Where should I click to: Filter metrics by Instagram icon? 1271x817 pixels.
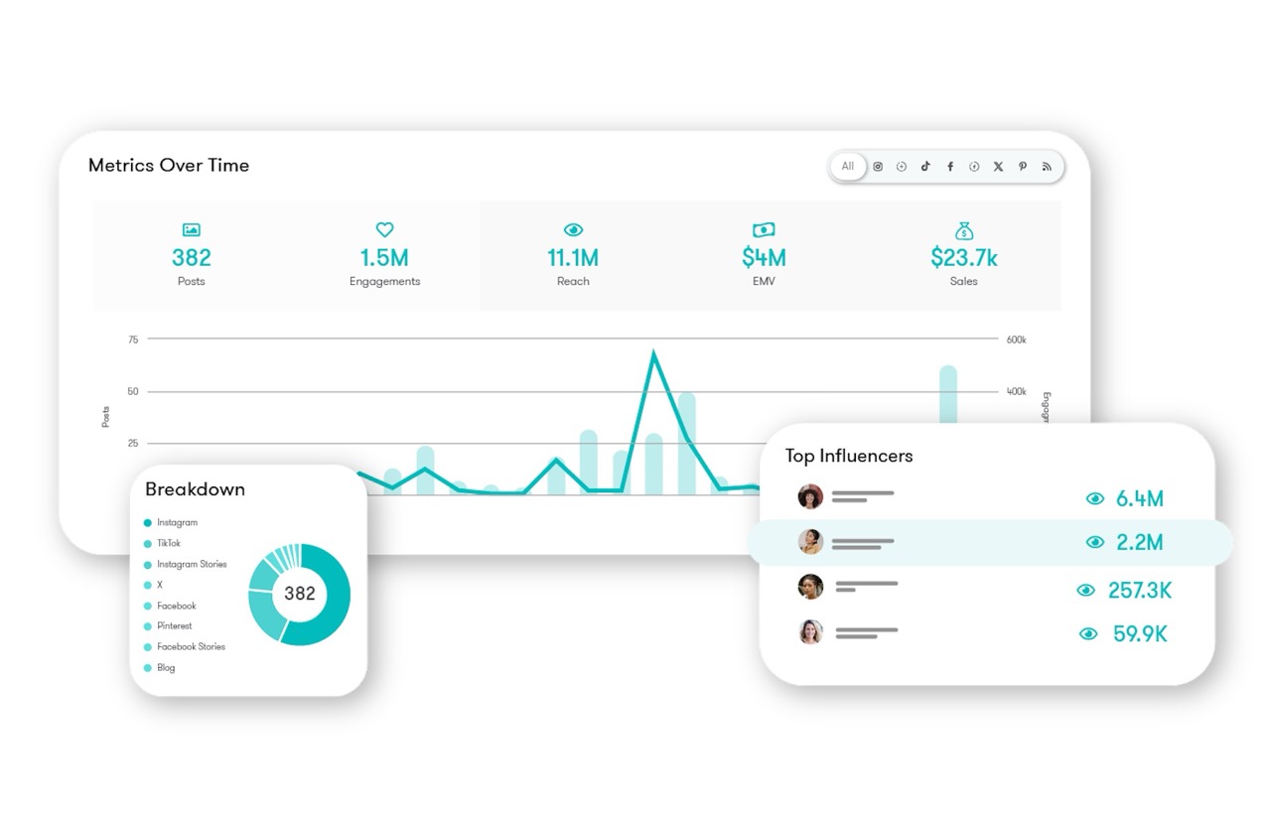pos(878,166)
